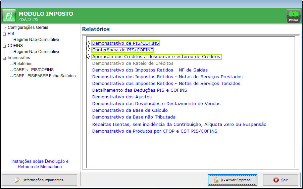
Task: Collapse the Impressões tree node
Action: pyautogui.click(x=4, y=58)
